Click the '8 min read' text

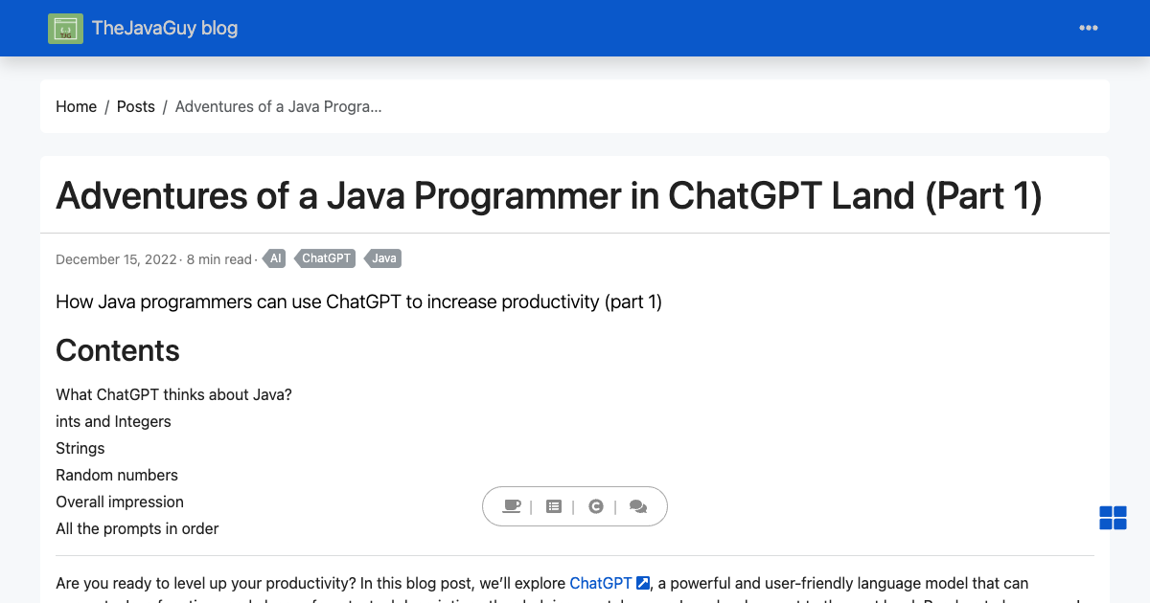(x=218, y=259)
